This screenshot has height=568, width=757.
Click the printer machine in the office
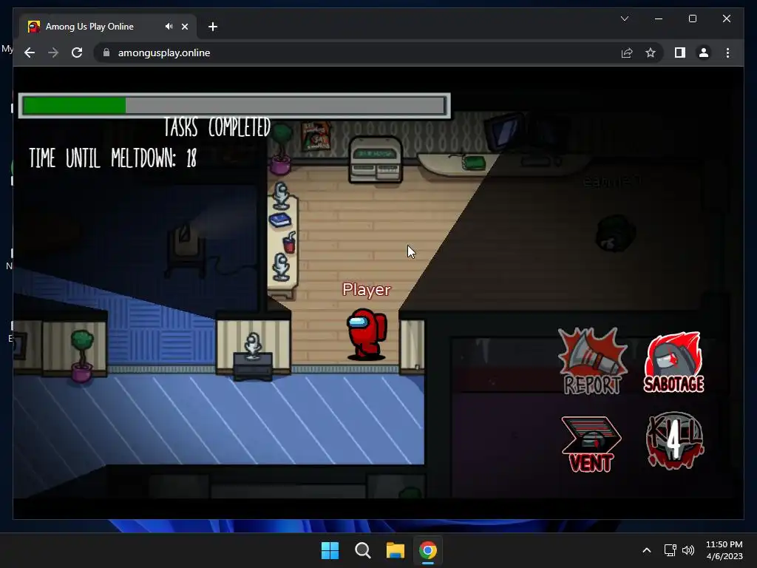tap(376, 160)
